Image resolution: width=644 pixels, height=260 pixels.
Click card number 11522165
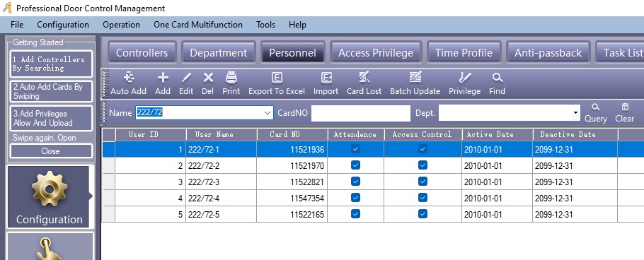click(307, 215)
